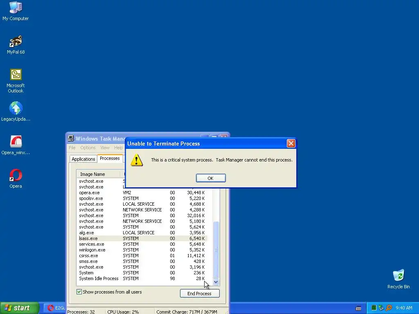This screenshot has height=314, width=419.
Task: Open the Help menu in Task Manager
Action: click(118, 148)
